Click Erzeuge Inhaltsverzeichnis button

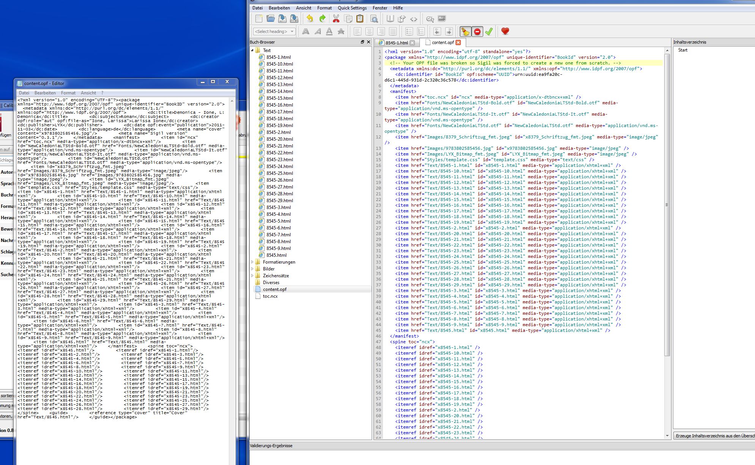pos(714,436)
